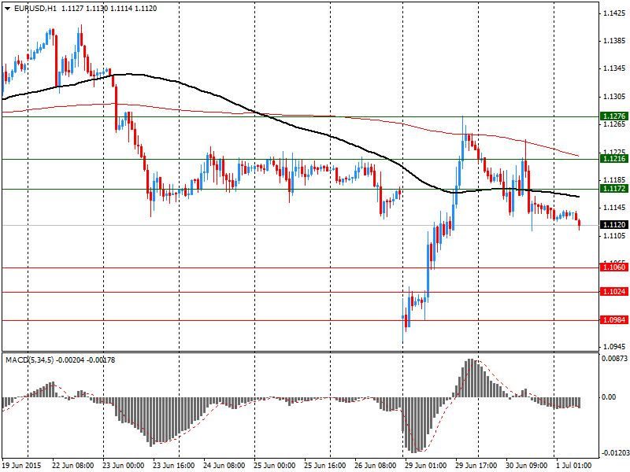This screenshot has width=630, height=472.
Task: Click the 23 Jun 16:00 time label
Action: (173, 466)
